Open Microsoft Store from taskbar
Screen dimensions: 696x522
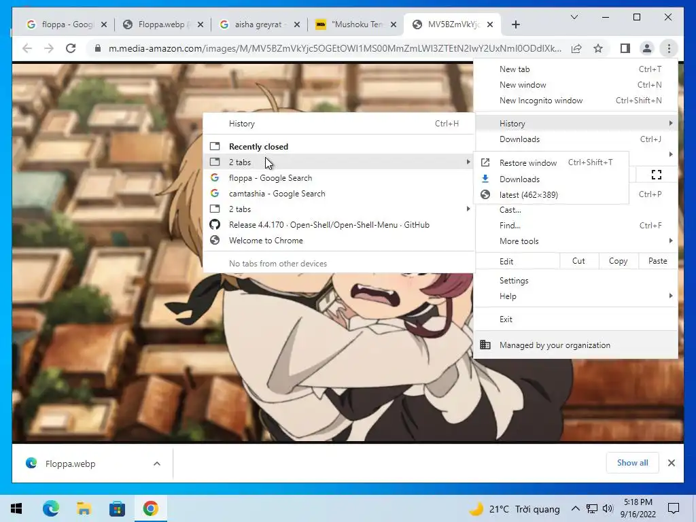coord(117,508)
